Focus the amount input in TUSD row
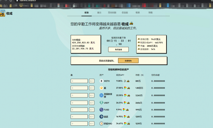Viewport: 213px width, 128px height. (79, 110)
